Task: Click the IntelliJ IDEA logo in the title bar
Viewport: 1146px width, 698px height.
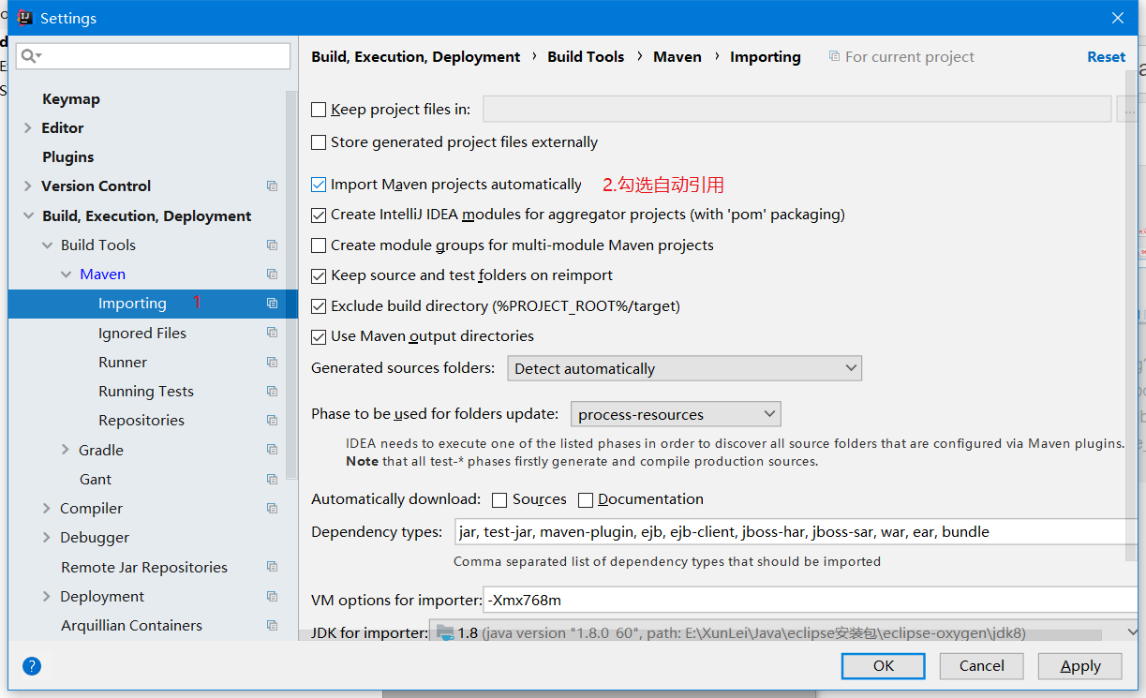Action: coord(25,18)
